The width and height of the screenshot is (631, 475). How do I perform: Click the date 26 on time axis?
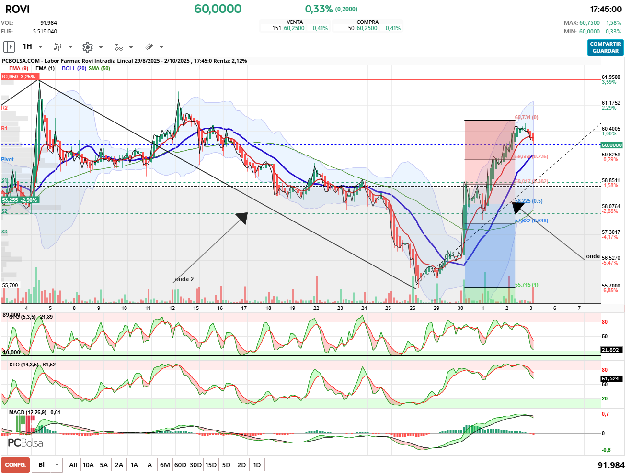coord(413,308)
